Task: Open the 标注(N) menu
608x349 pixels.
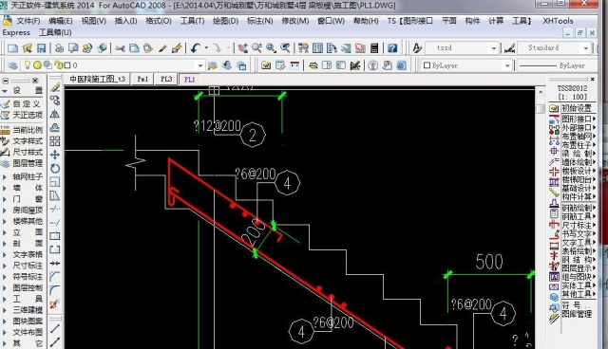Action: coord(259,21)
